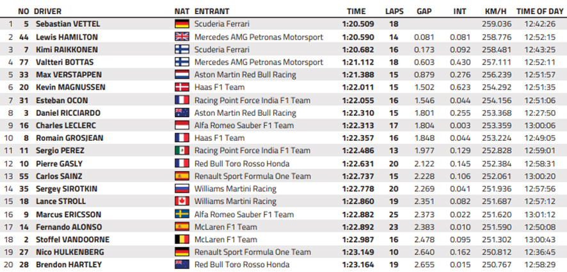Select Kimi RAIKKONEN driver name
Screen dimensions: 567x272
(67, 49)
